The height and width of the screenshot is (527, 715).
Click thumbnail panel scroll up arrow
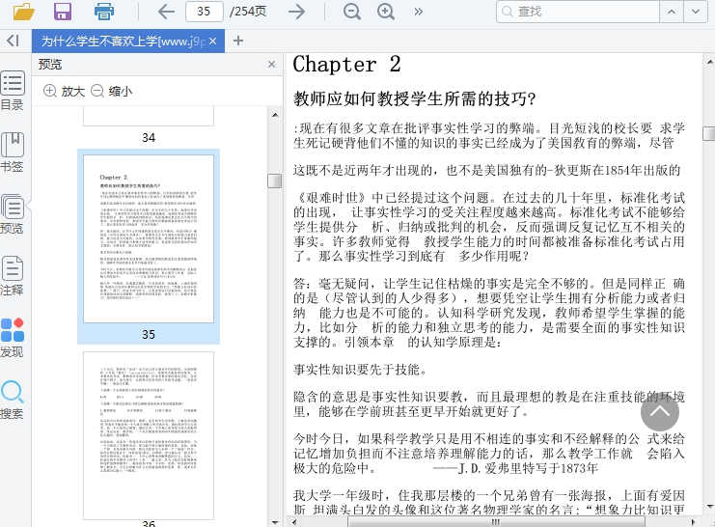275,115
